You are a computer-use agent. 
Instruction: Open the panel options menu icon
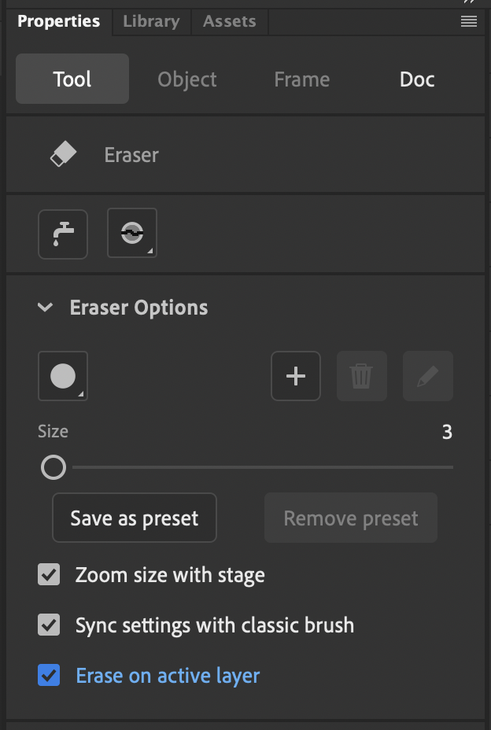point(469,22)
